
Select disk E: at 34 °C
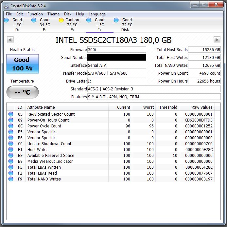pos(44,25)
